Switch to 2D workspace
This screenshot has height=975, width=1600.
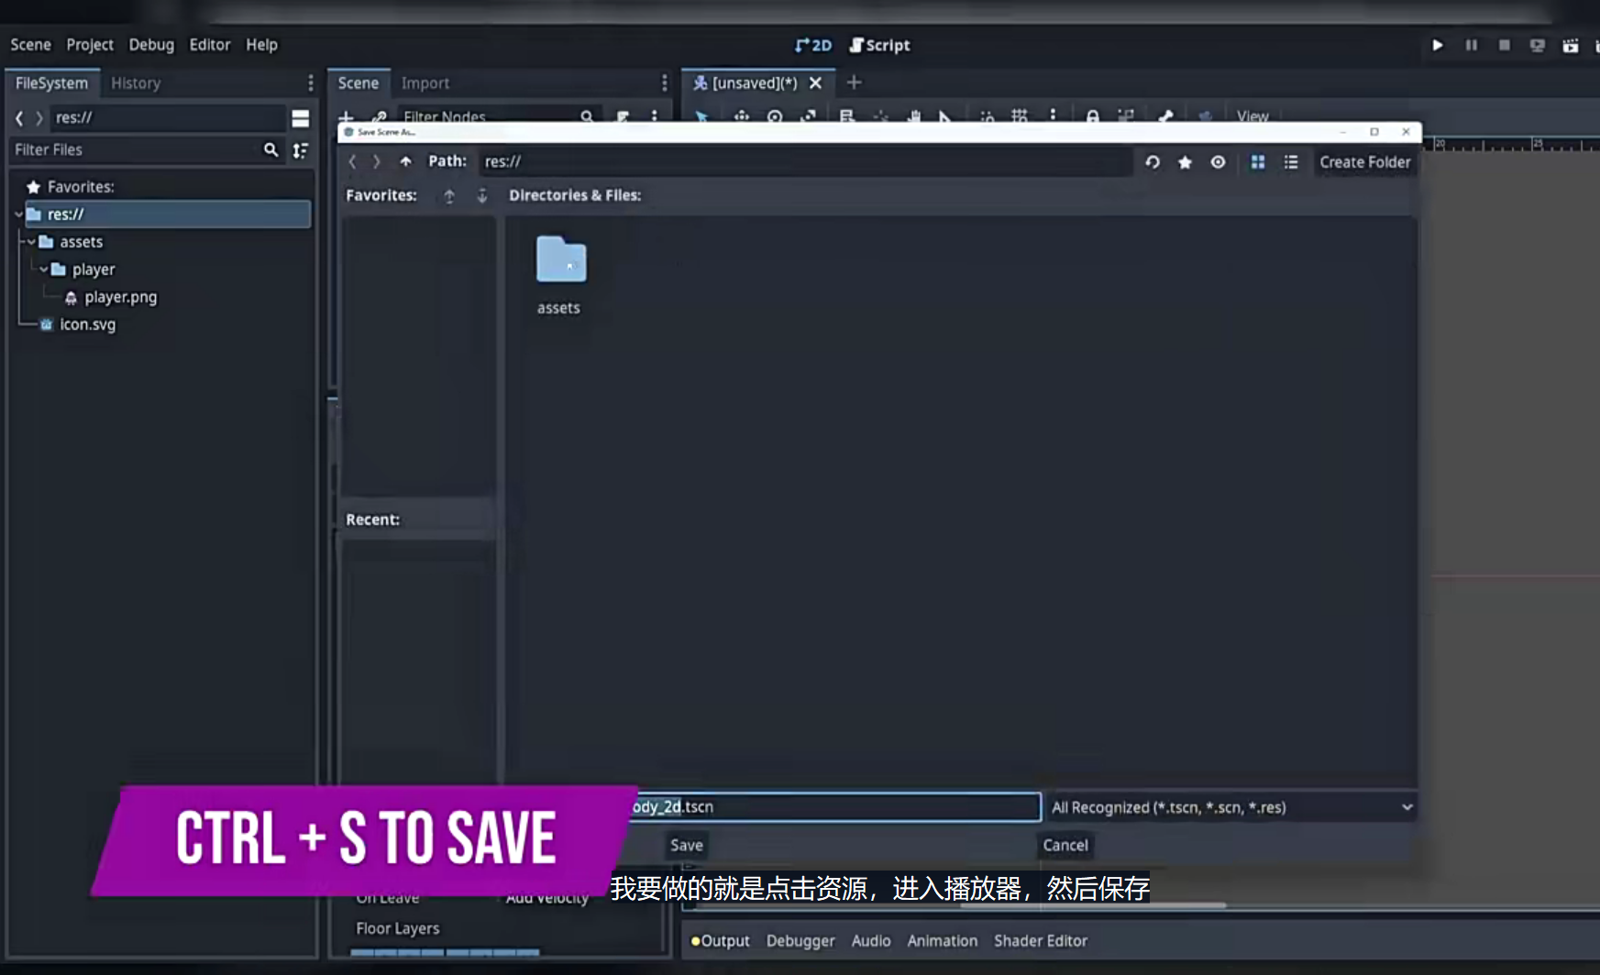tap(812, 45)
